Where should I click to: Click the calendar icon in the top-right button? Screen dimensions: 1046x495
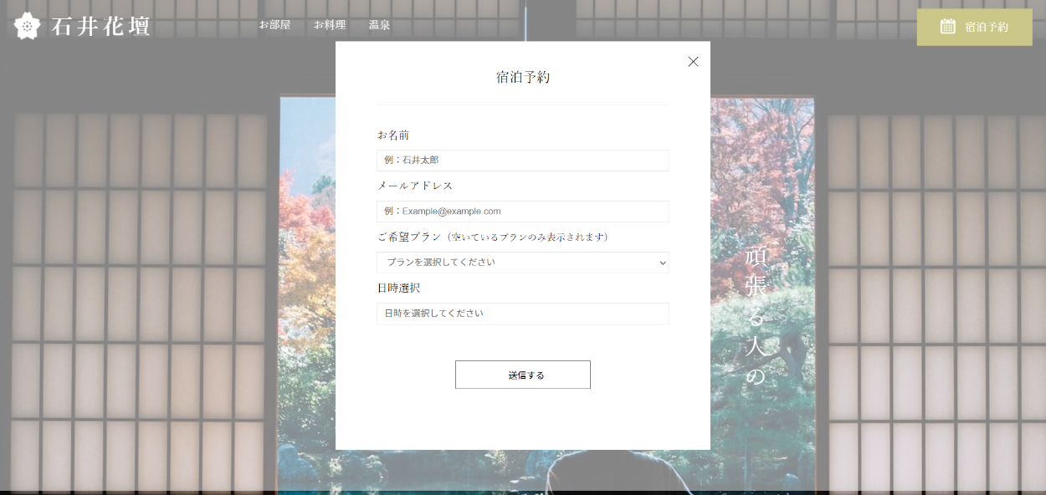(947, 27)
